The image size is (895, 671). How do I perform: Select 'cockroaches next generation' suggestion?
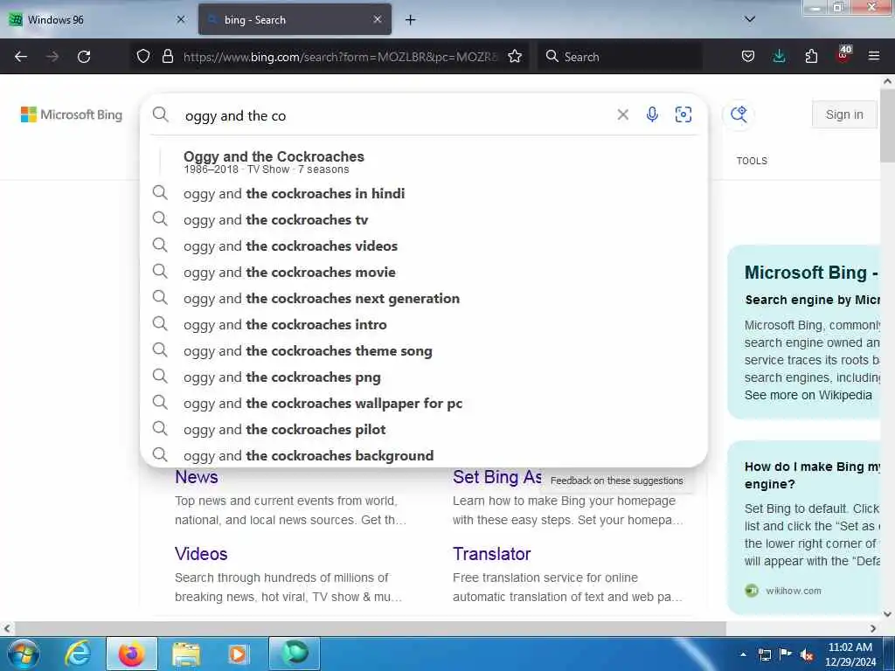(x=424, y=299)
